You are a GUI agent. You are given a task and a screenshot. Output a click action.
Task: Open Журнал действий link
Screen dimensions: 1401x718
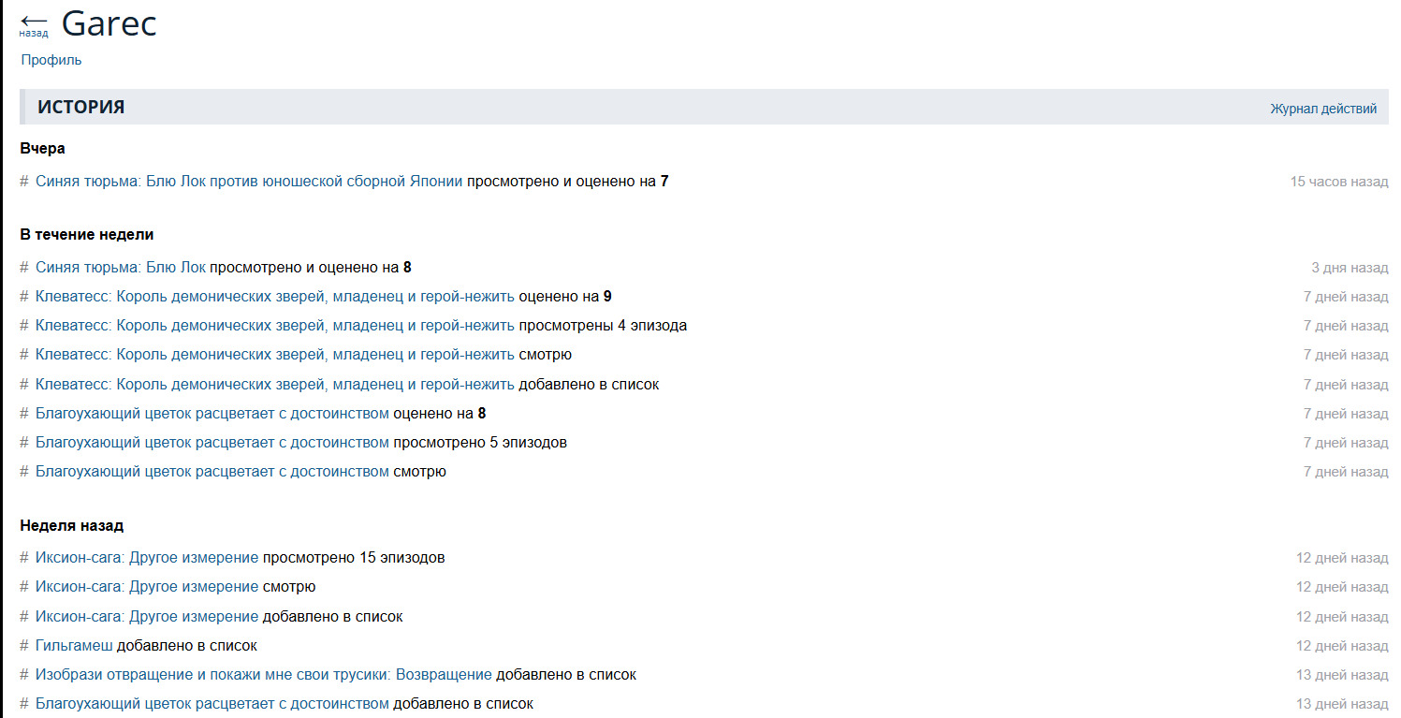click(1322, 109)
